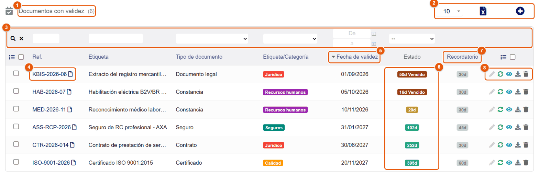Select the ASS-RCP-2026 row checkbox
The image size is (539, 178).
click(x=16, y=127)
